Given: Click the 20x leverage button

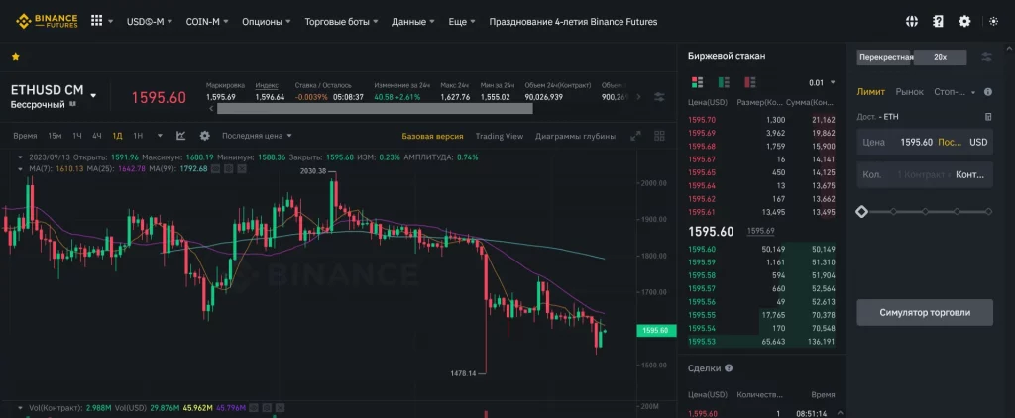Looking at the screenshot, I should click(x=940, y=57).
